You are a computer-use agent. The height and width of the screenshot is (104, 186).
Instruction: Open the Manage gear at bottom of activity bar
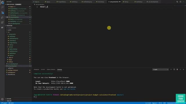pos(2,99)
